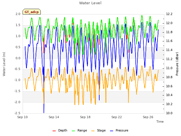This screenshot has width=181, height=136.
Task: Click the orange Stage legend swatch
Action: point(93,131)
